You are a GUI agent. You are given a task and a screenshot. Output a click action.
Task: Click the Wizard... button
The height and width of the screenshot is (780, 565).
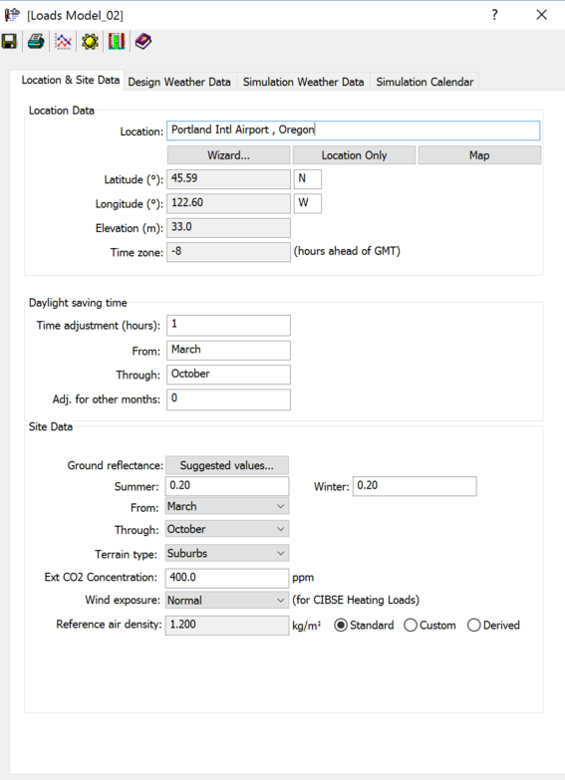point(228,155)
